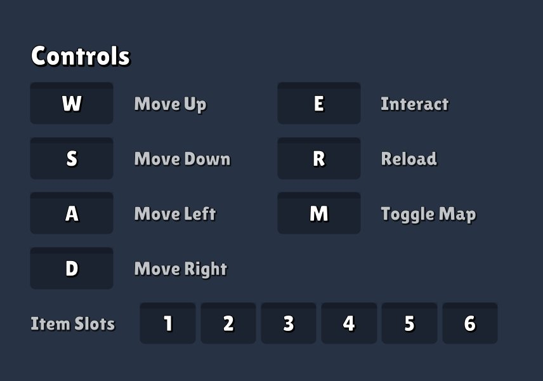Click the Move Down label
The width and height of the screenshot is (543, 381).
183,159
